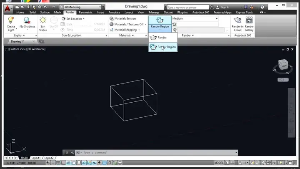Expand the Render panel title
The image size is (300, 169).
(x=187, y=35)
